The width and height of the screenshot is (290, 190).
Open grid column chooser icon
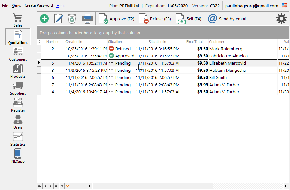(39, 42)
